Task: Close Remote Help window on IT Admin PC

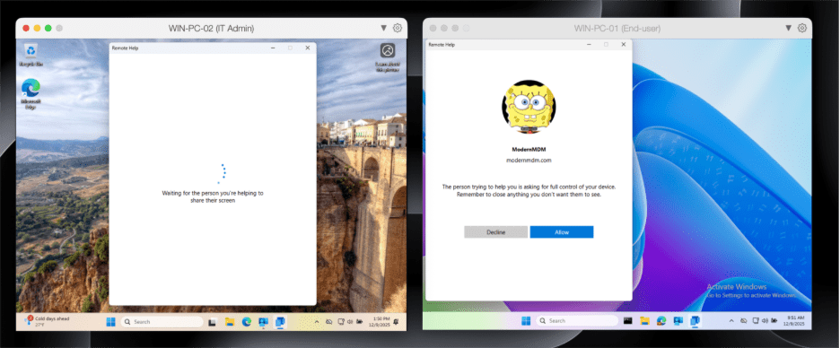Action: pyautogui.click(x=308, y=48)
